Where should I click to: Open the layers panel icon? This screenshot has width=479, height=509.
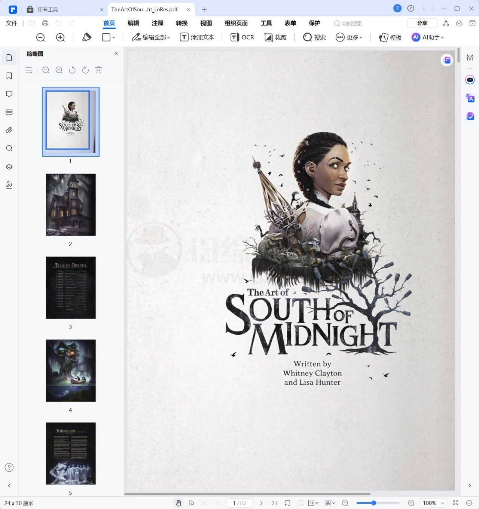9,166
